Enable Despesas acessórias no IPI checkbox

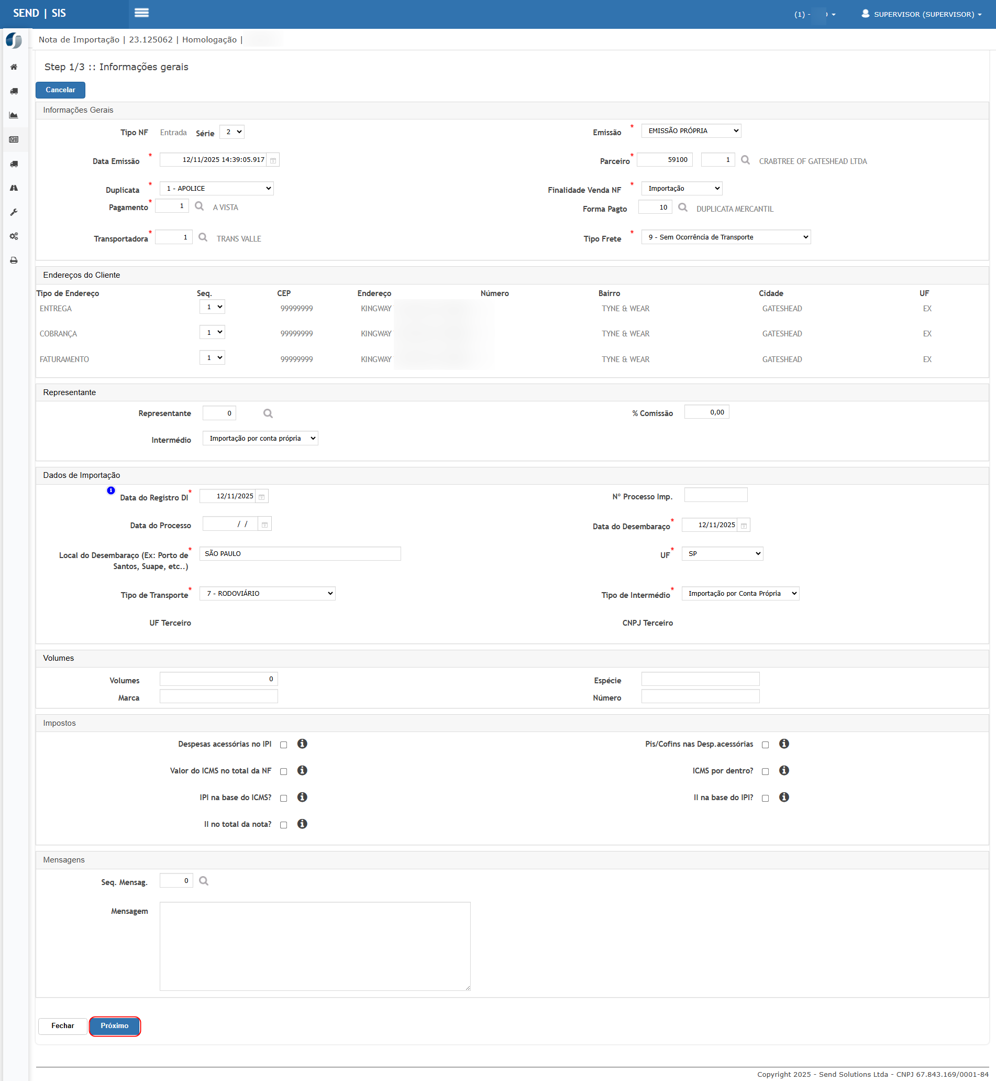click(x=283, y=745)
